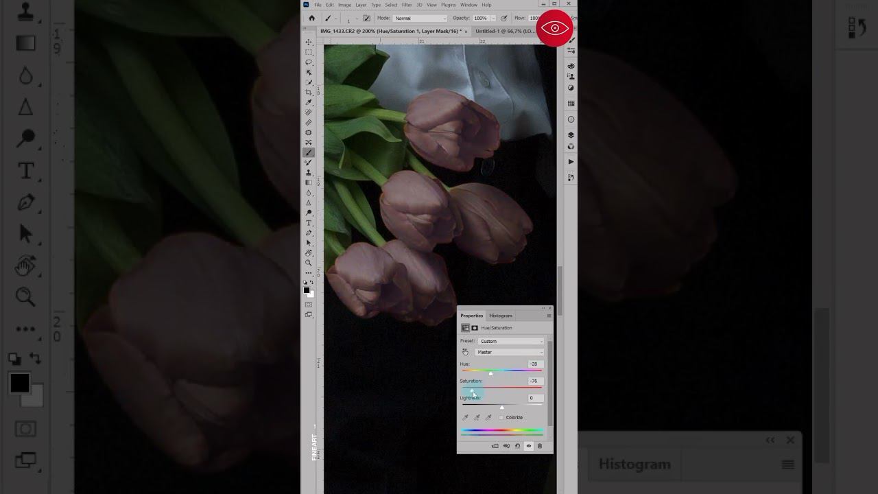This screenshot has height=494, width=878.
Task: Open the tool preset picker arrow
Action: click(336, 19)
